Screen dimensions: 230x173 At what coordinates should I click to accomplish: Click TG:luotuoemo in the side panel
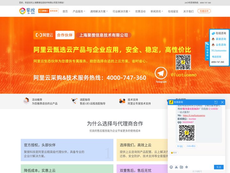point(219,51)
